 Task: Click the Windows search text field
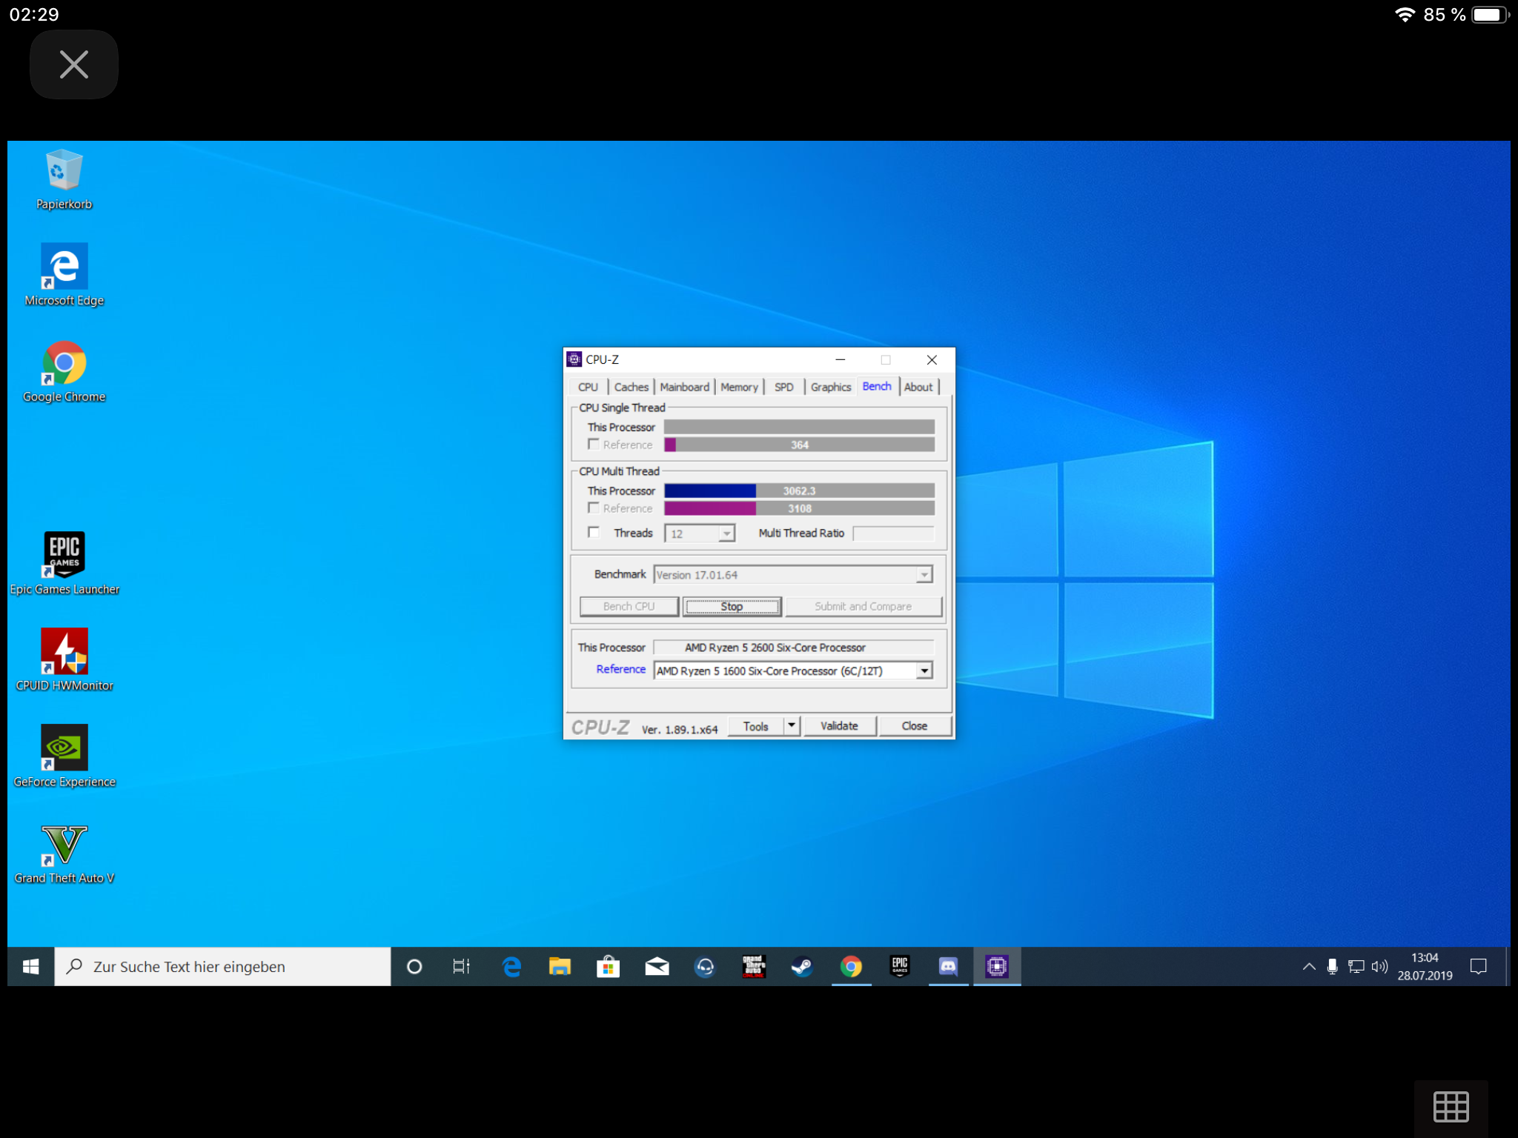point(222,966)
